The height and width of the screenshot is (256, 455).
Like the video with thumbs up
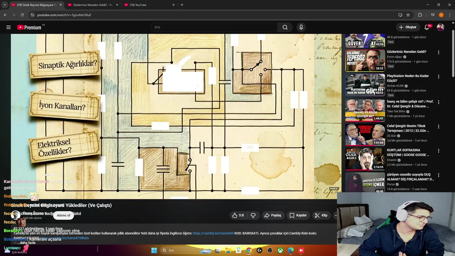click(238, 215)
